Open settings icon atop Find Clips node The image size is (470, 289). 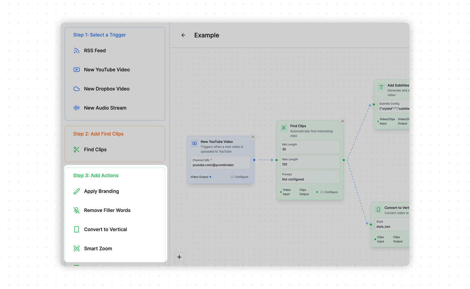pyautogui.click(x=343, y=121)
